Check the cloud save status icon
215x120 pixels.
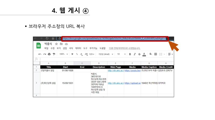(x=66, y=44)
